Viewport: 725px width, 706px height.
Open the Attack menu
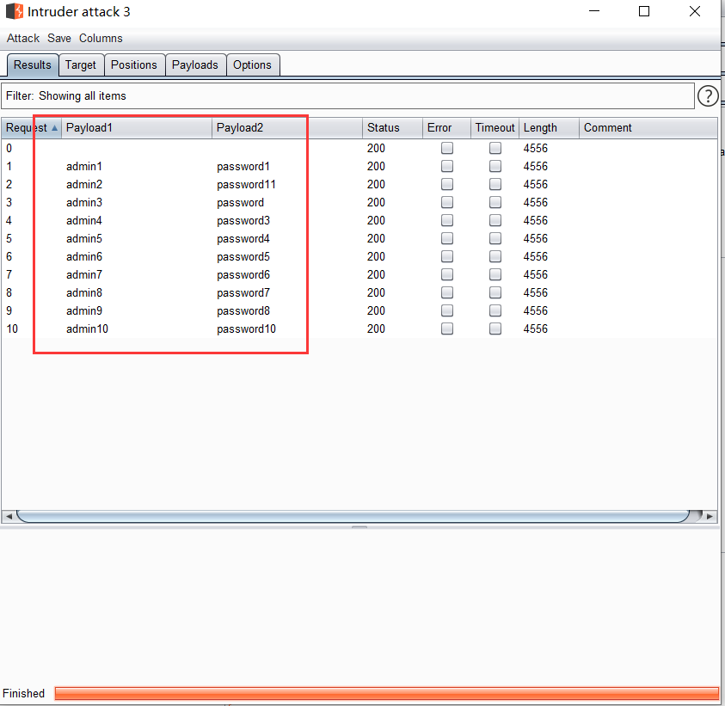coord(23,39)
